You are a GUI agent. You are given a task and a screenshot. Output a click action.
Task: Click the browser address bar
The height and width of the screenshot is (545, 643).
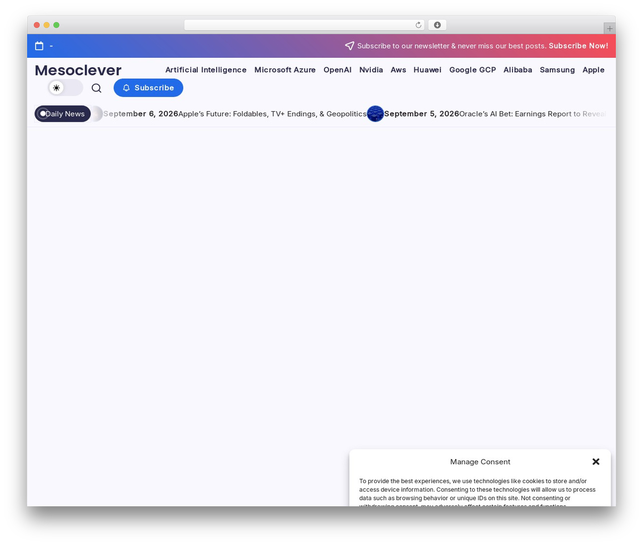click(x=304, y=25)
